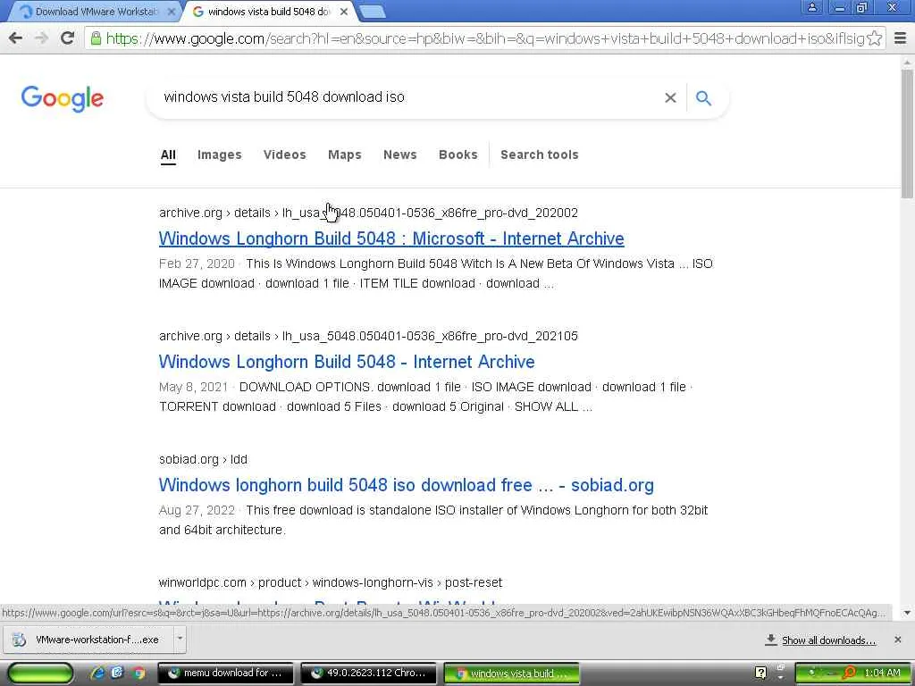Go back using browser back arrow
This screenshot has height=686, width=915.
coord(16,38)
